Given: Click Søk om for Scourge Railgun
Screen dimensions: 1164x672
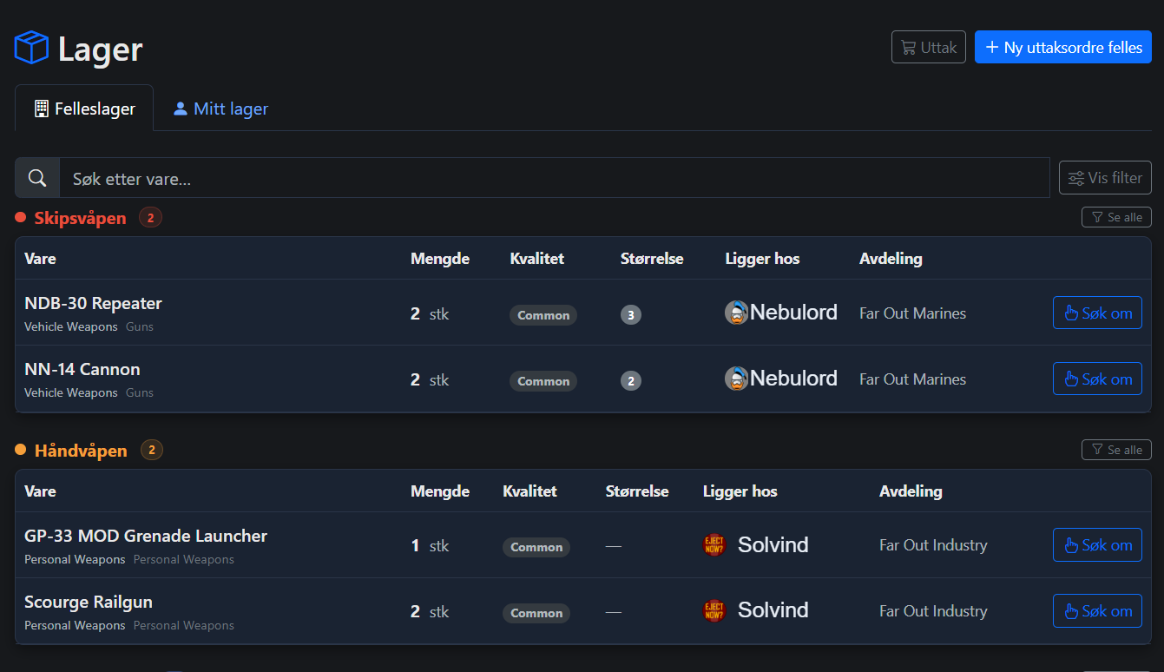Looking at the screenshot, I should coord(1097,611).
